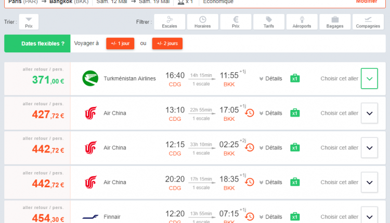Viewport: 390px width, 223px height.
Task: Sort results by Prix
Action: [29, 22]
